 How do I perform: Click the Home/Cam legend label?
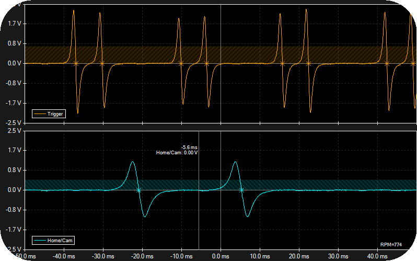coord(59,241)
